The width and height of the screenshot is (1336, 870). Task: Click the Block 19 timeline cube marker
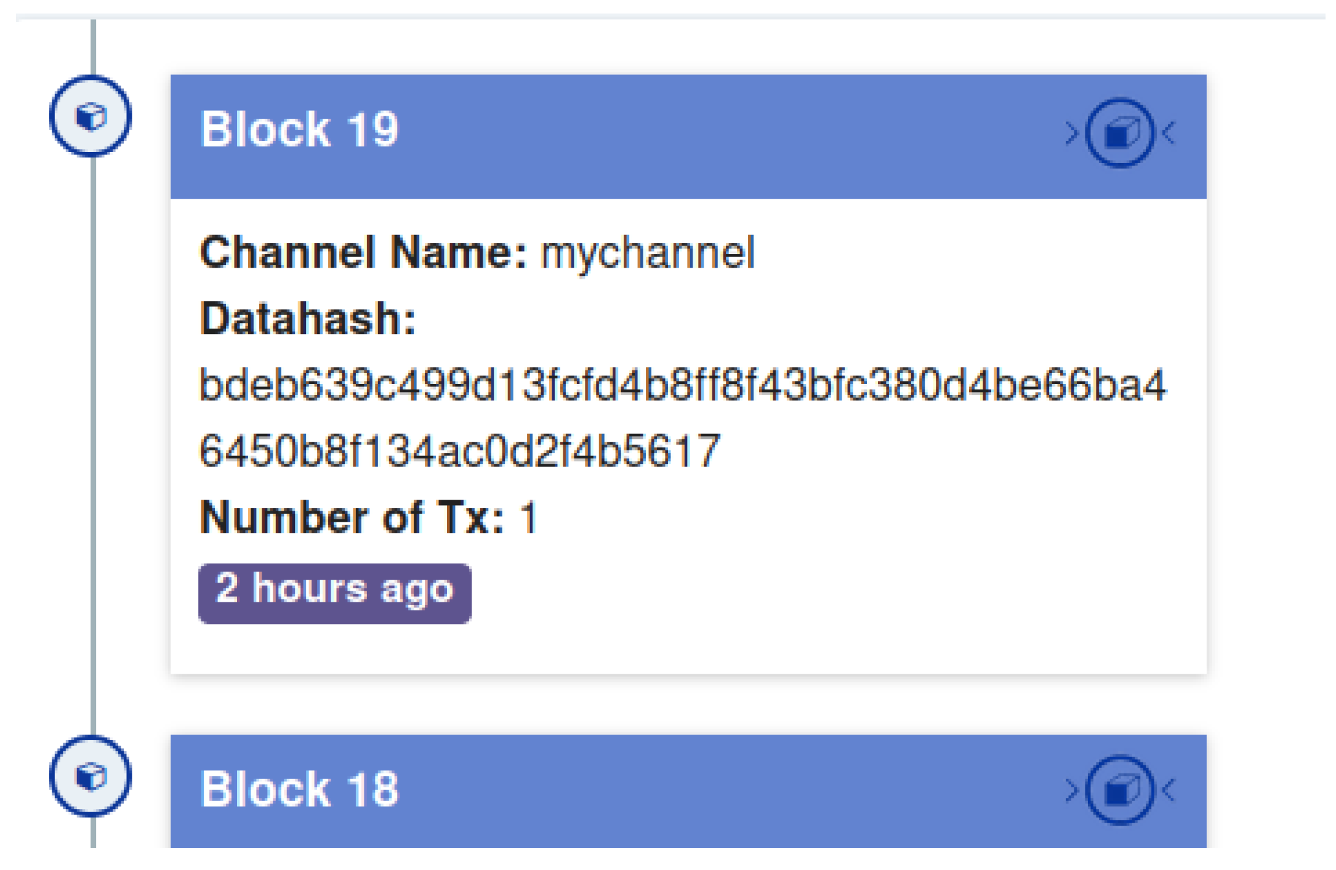[91, 116]
